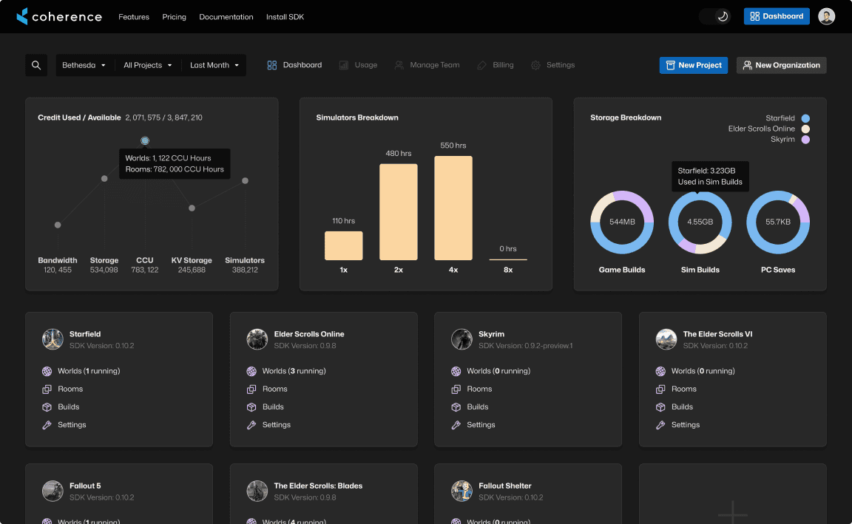Click the New Project button

[693, 65]
